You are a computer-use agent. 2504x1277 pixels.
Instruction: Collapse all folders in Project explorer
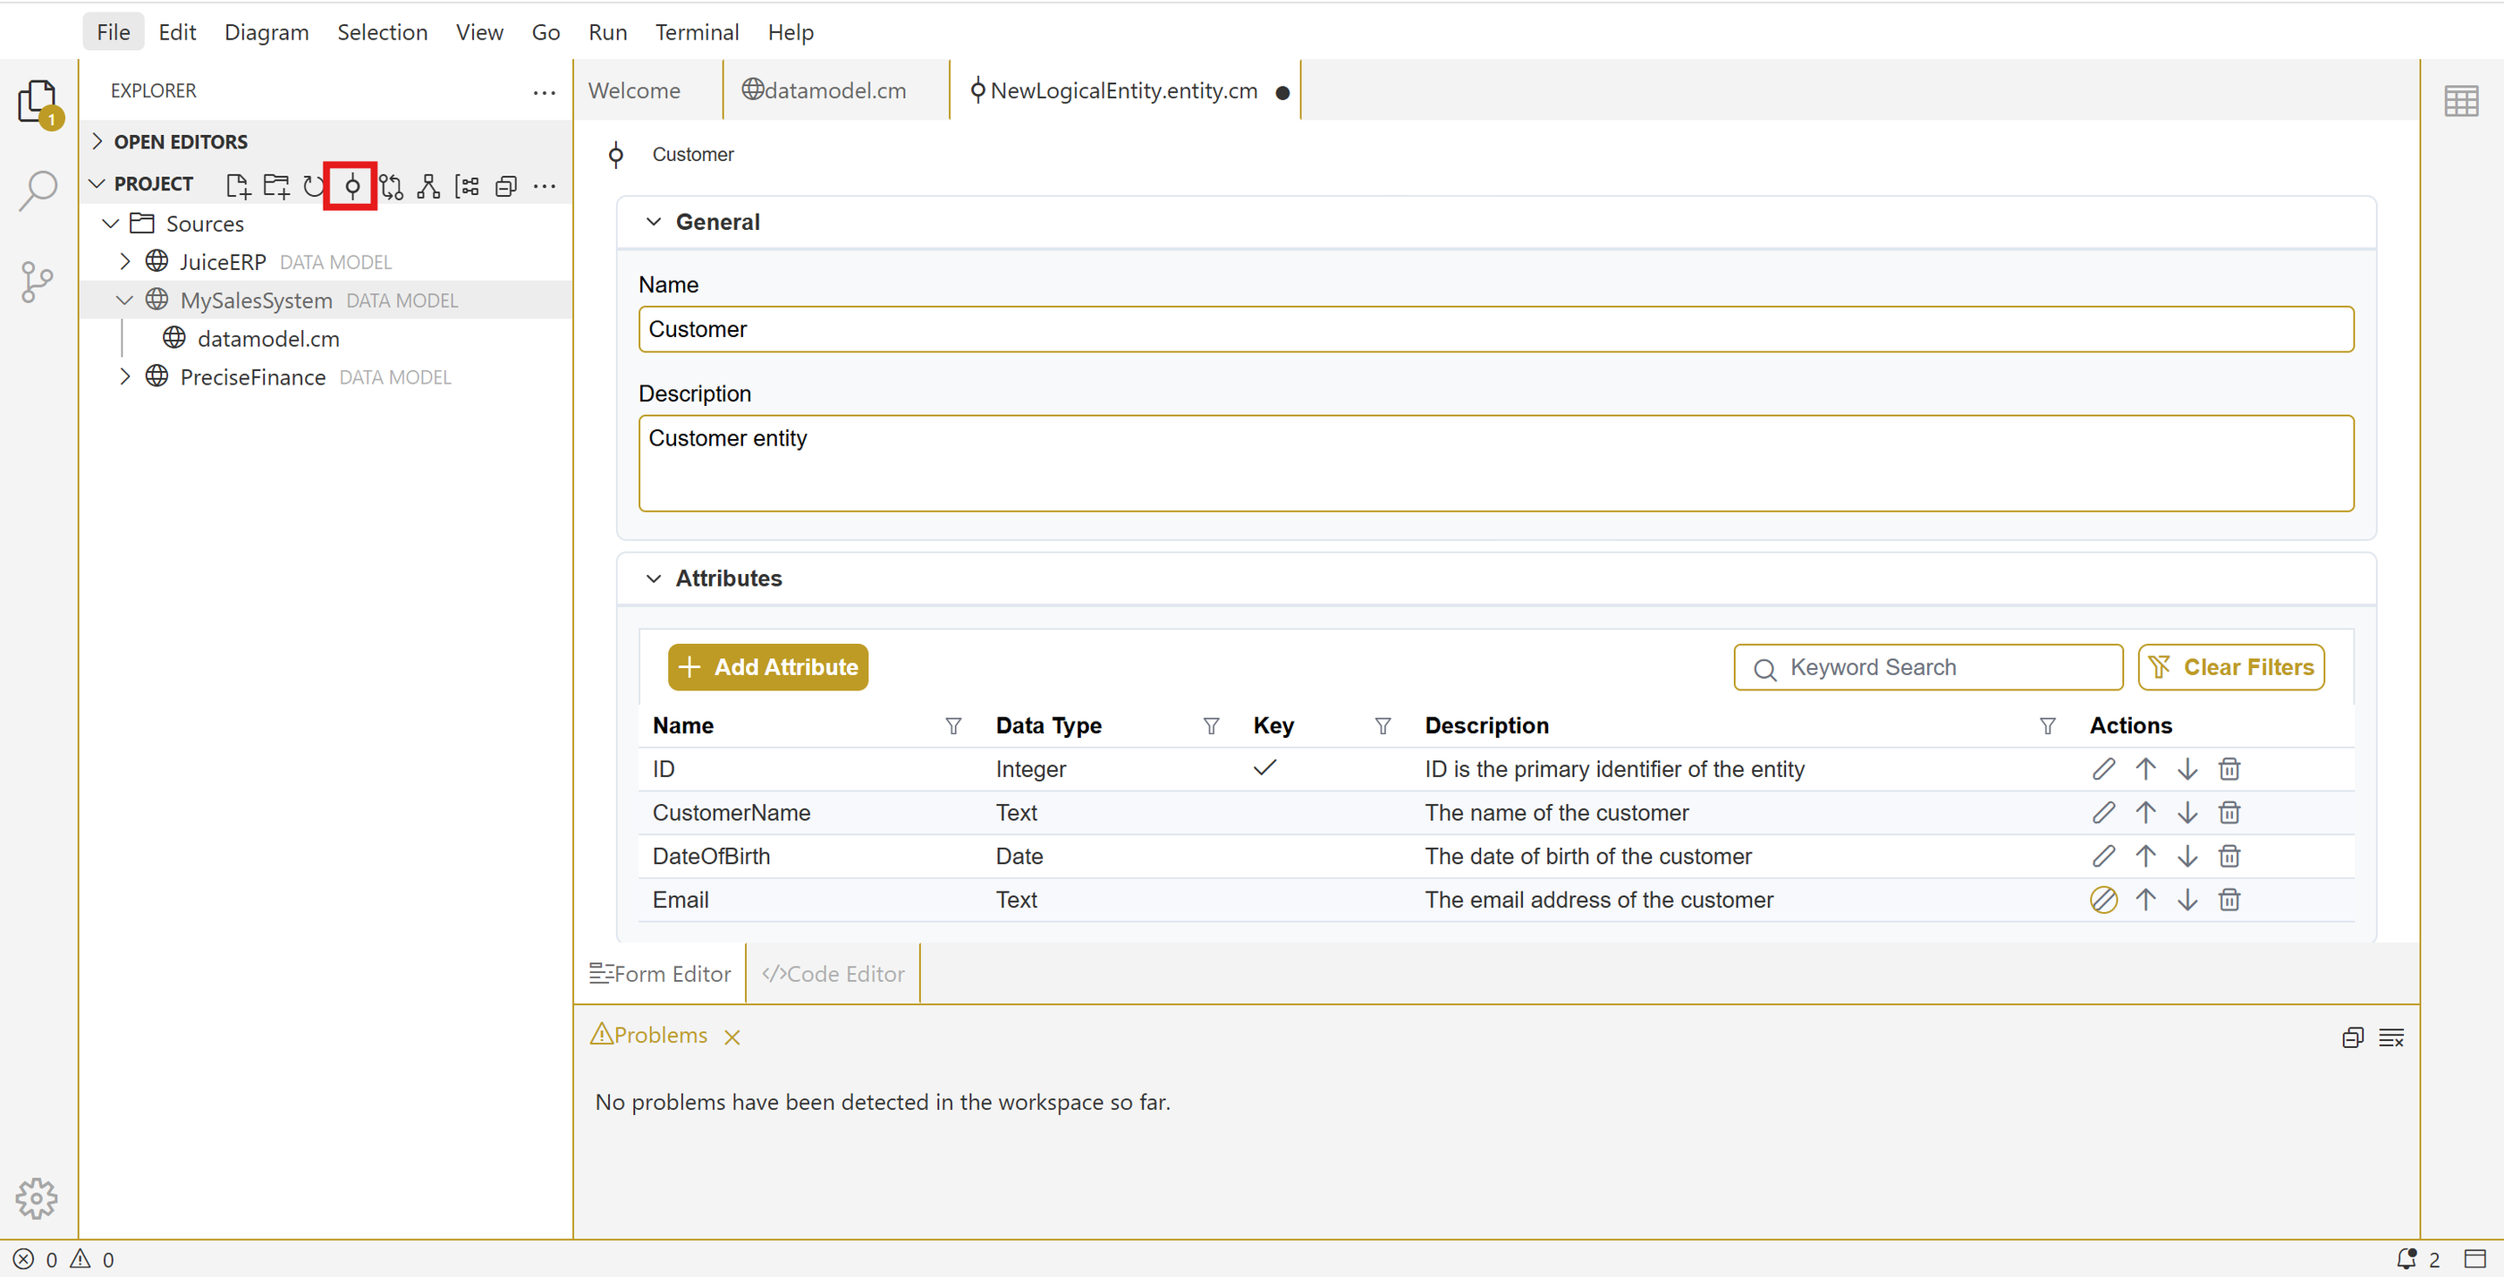pos(505,186)
